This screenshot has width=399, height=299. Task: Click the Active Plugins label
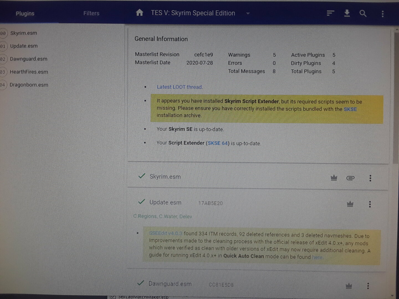(x=308, y=55)
